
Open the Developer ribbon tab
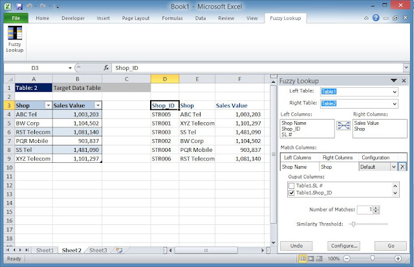(73, 18)
